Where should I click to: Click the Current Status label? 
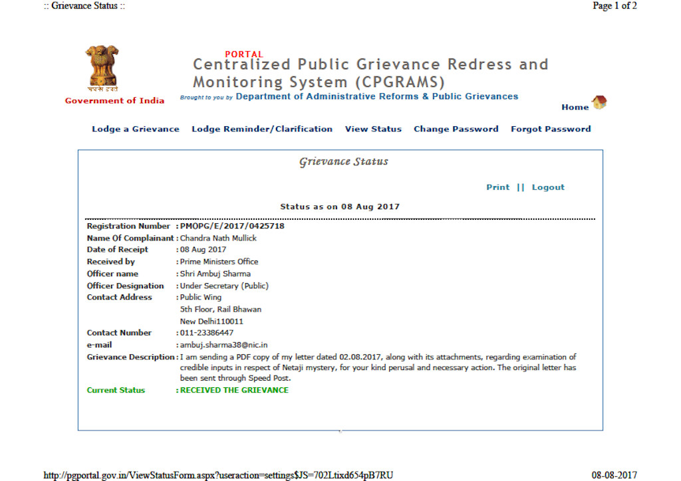click(116, 390)
